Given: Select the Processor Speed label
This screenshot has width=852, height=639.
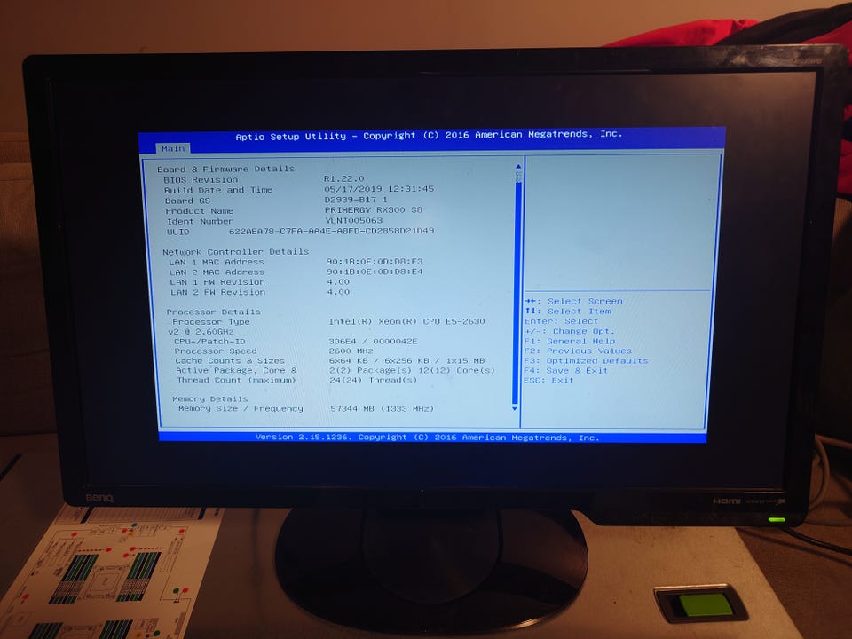Looking at the screenshot, I should [x=216, y=351].
